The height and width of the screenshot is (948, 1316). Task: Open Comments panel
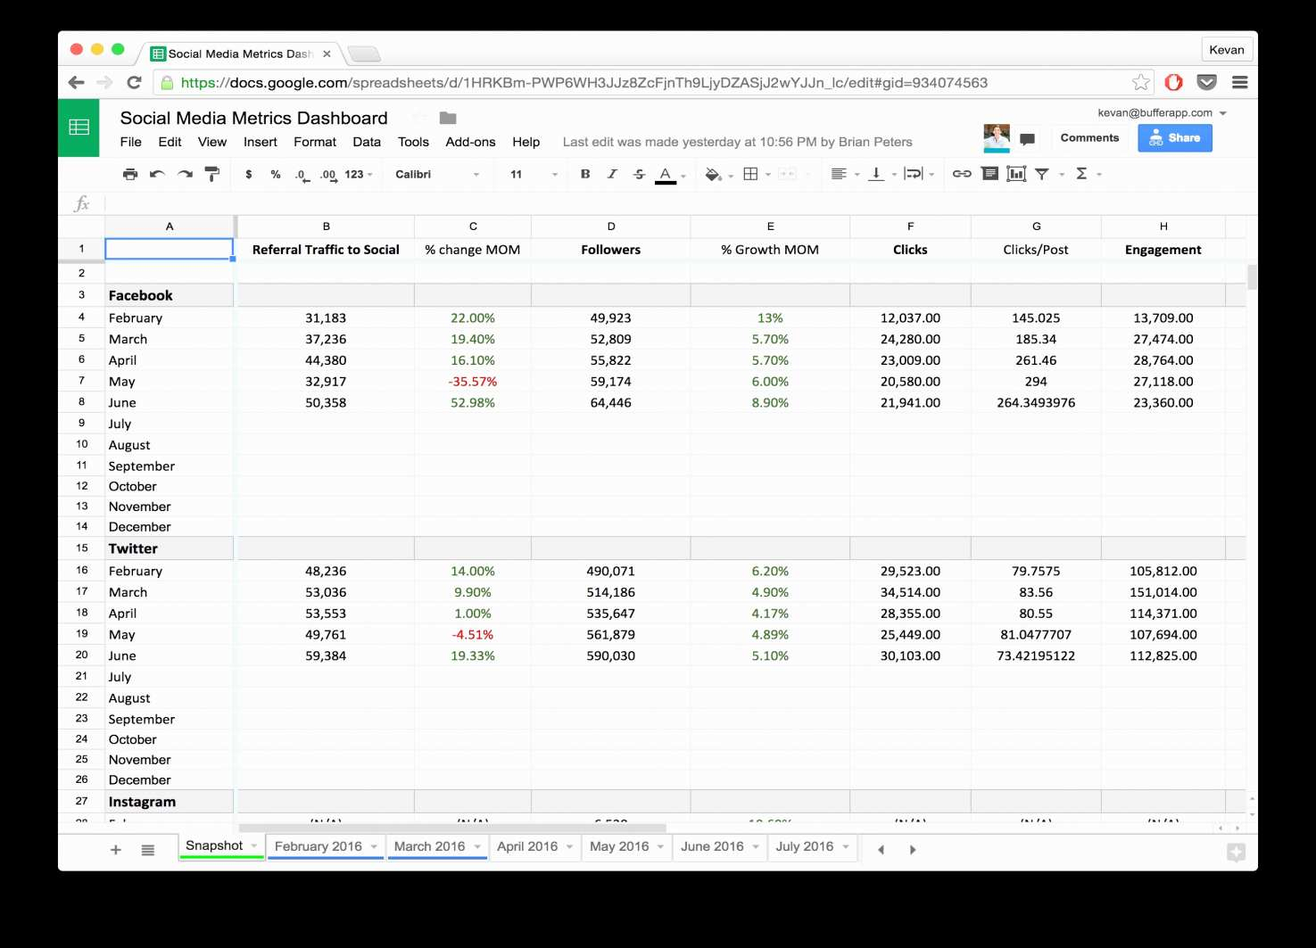[x=1089, y=137]
